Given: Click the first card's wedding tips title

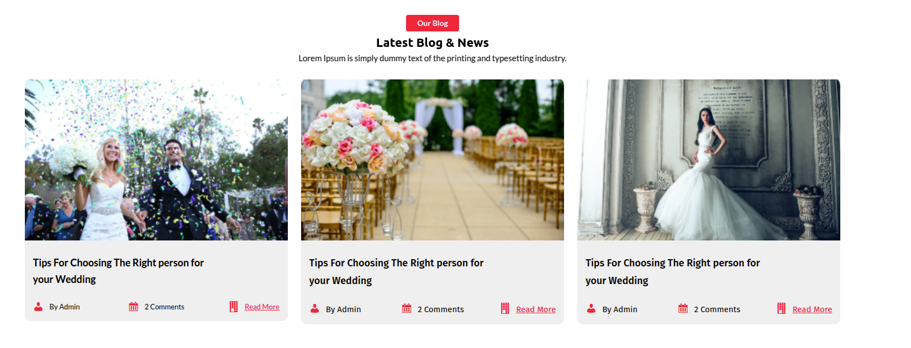Looking at the screenshot, I should [118, 271].
